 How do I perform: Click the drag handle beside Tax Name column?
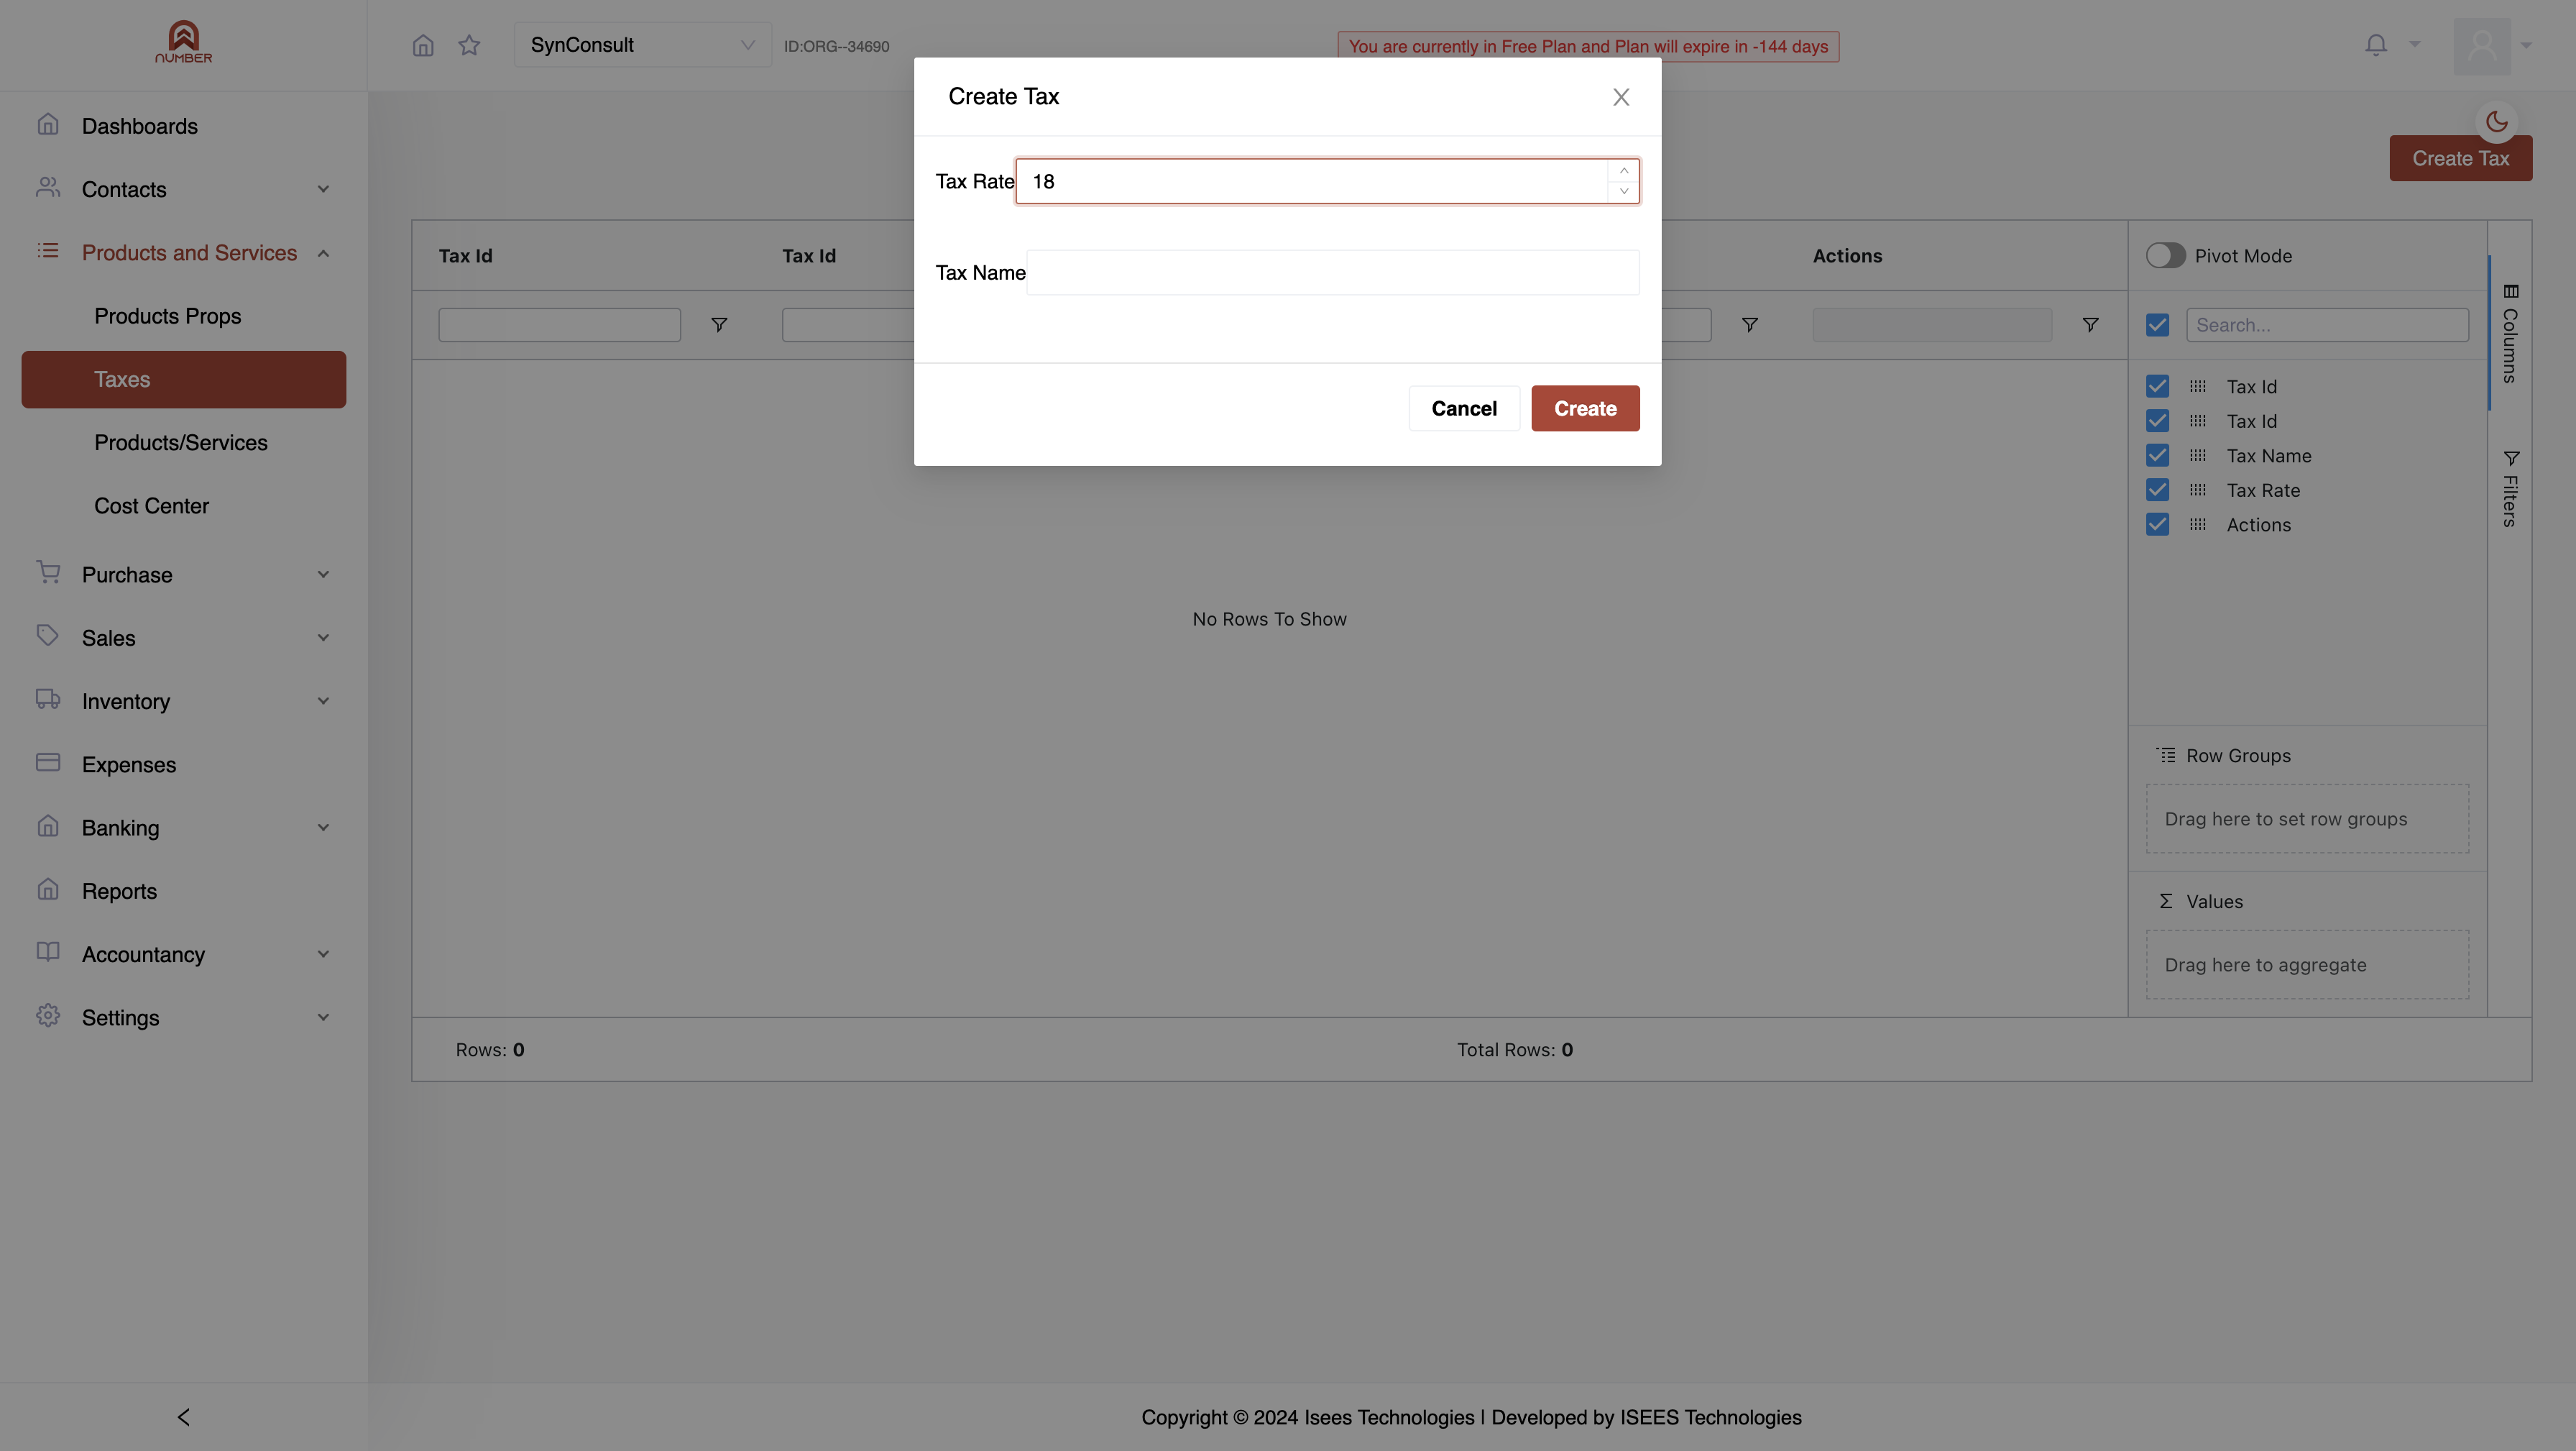2197,455
